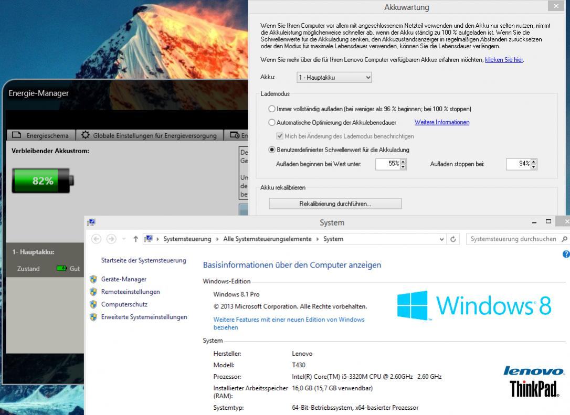Decrease 'Aufladen stoppen bei' value
570x415 pixels.
coord(533,167)
